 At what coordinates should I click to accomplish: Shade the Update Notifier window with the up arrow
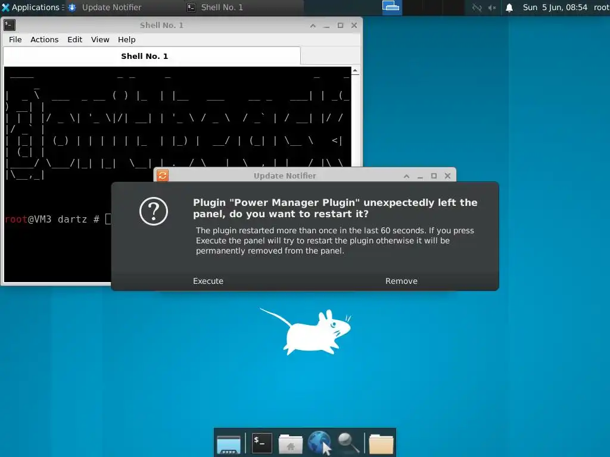406,176
